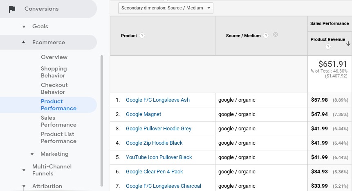Open the Checkout Behavior report
352x191 pixels.
pyautogui.click(x=54, y=89)
